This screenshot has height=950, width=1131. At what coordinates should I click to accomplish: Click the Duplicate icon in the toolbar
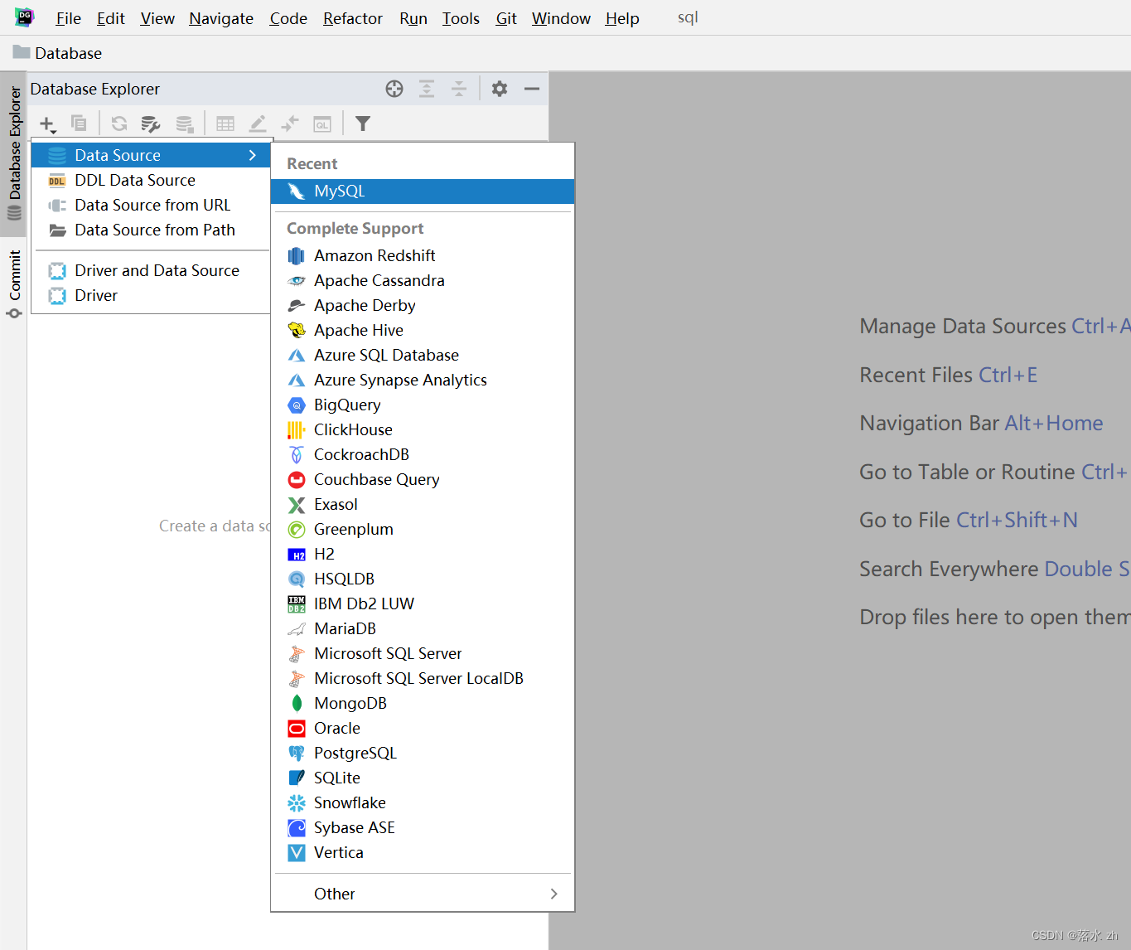79,123
